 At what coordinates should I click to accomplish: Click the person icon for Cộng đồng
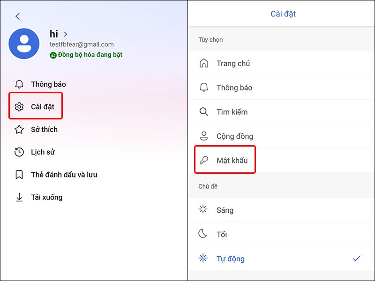point(204,136)
